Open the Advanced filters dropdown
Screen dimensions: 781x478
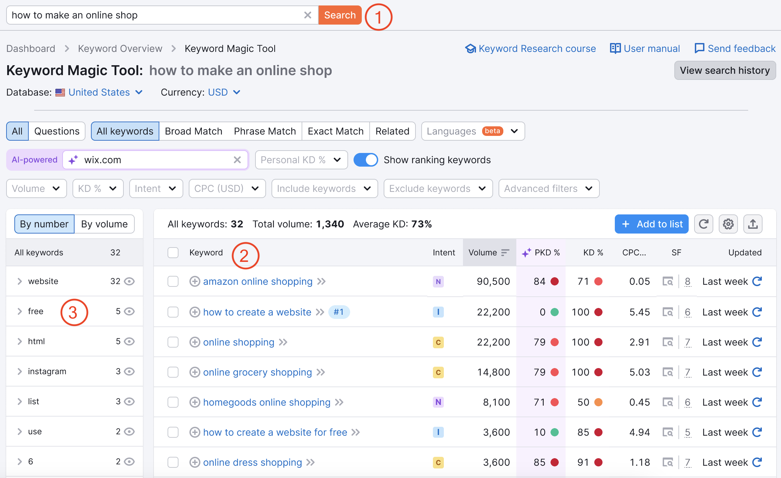click(x=548, y=188)
